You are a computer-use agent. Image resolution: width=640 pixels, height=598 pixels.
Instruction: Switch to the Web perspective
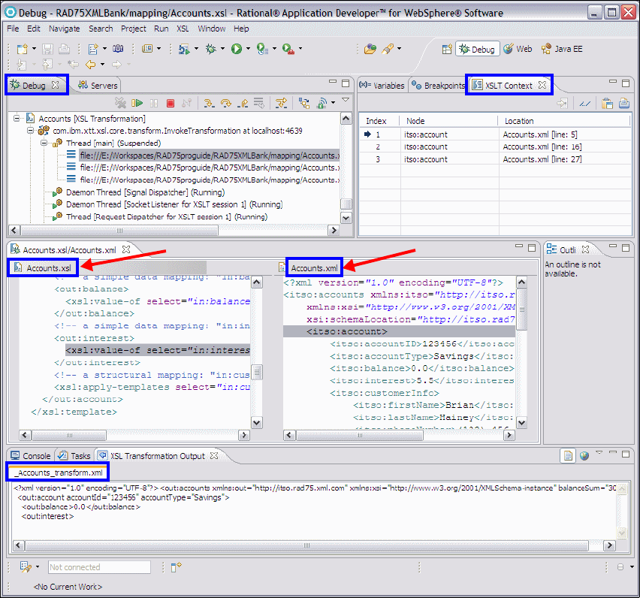(x=518, y=49)
